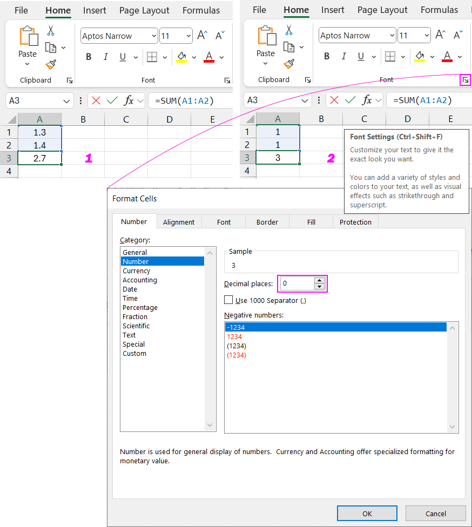Open the Font Settings dialog launcher
Viewport: 472px width, 527px height.
point(465,80)
